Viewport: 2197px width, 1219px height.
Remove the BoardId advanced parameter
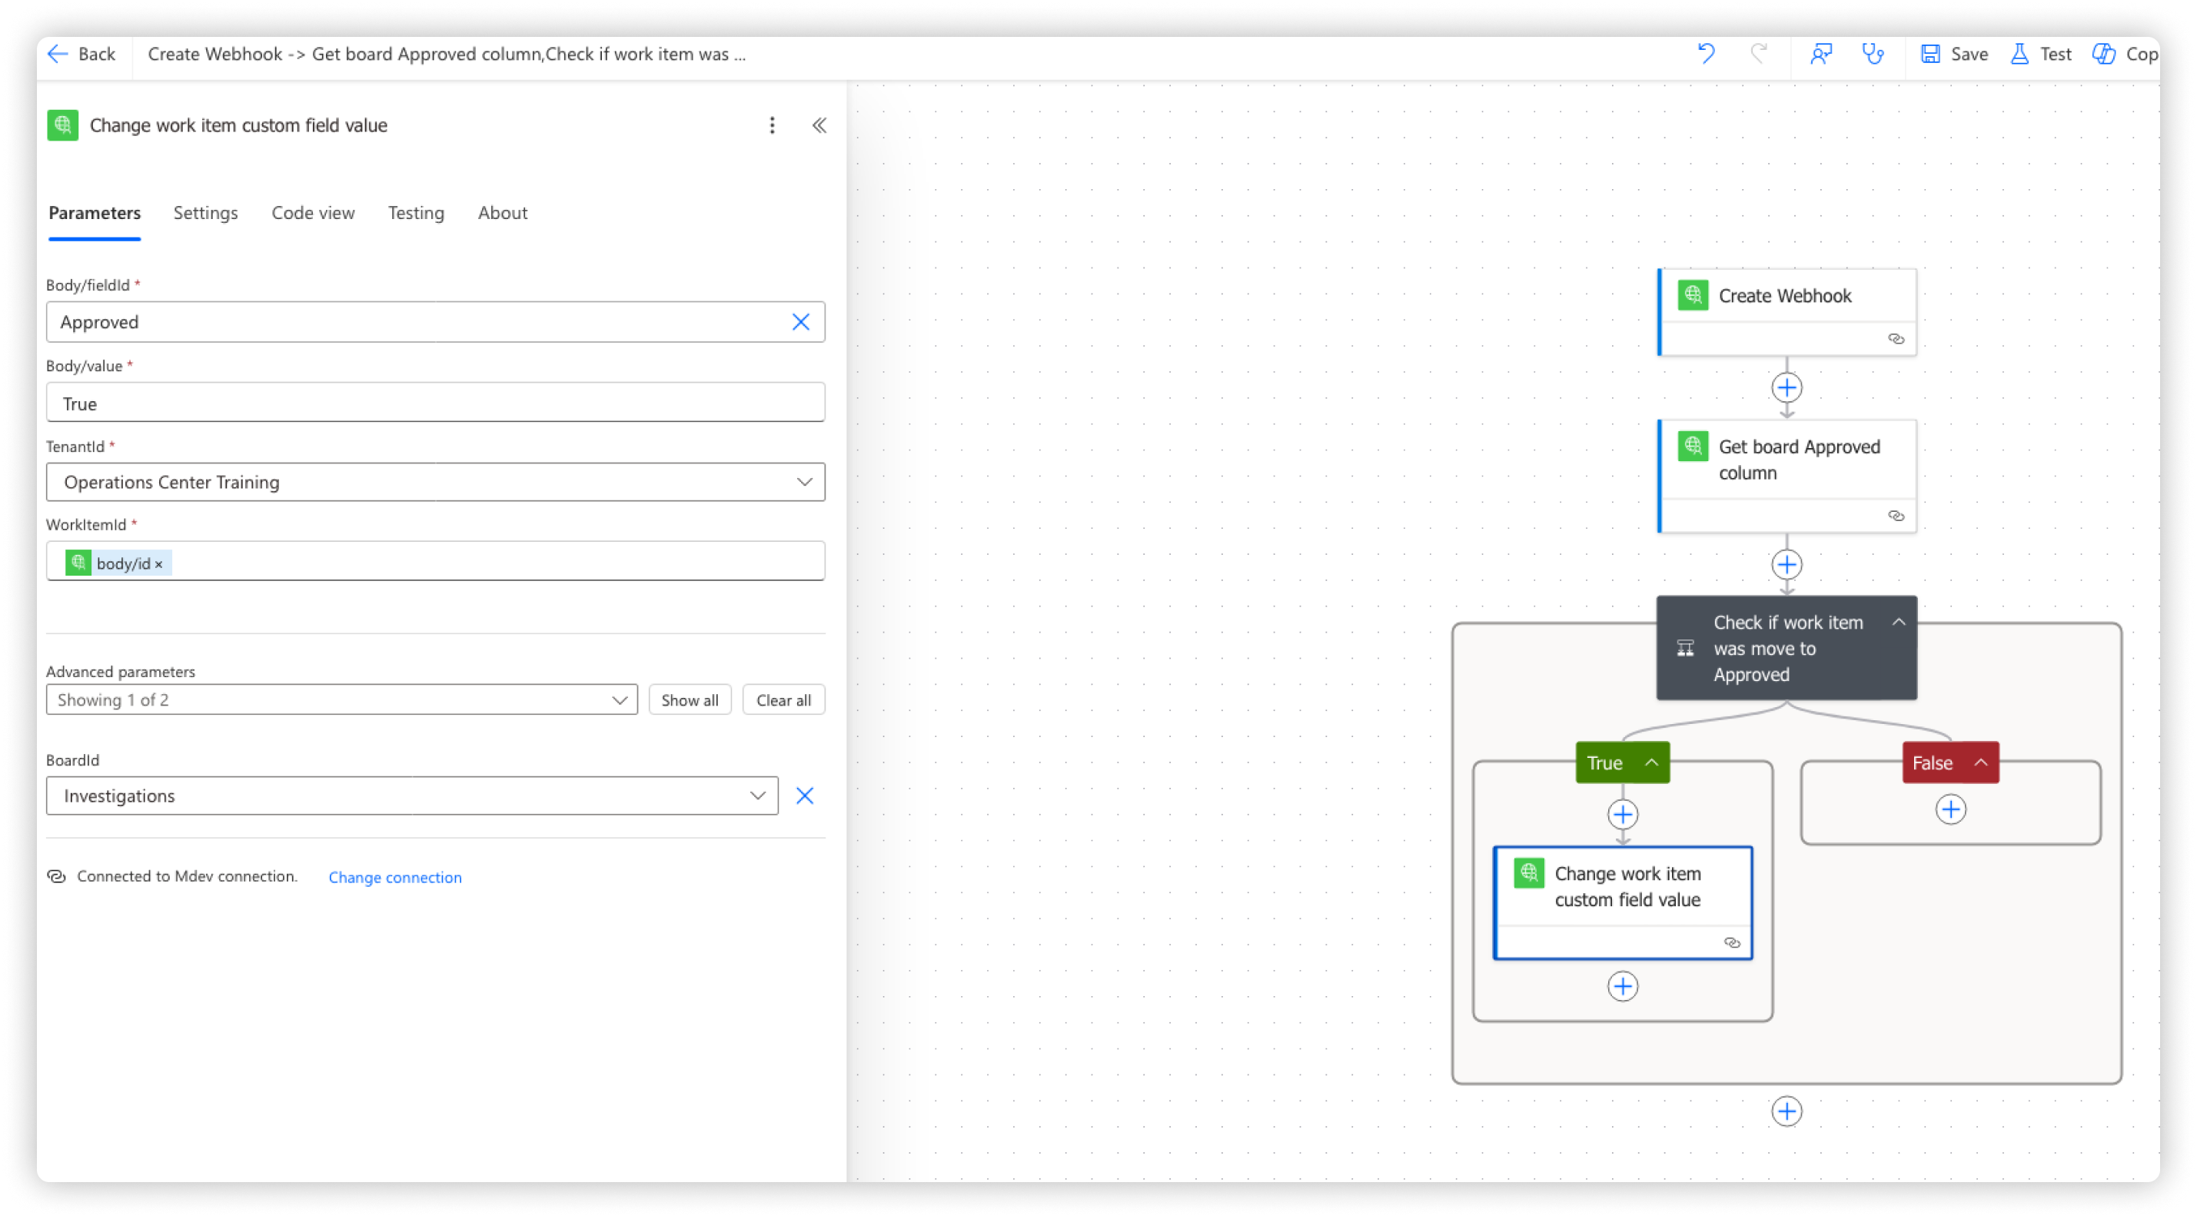pos(804,796)
